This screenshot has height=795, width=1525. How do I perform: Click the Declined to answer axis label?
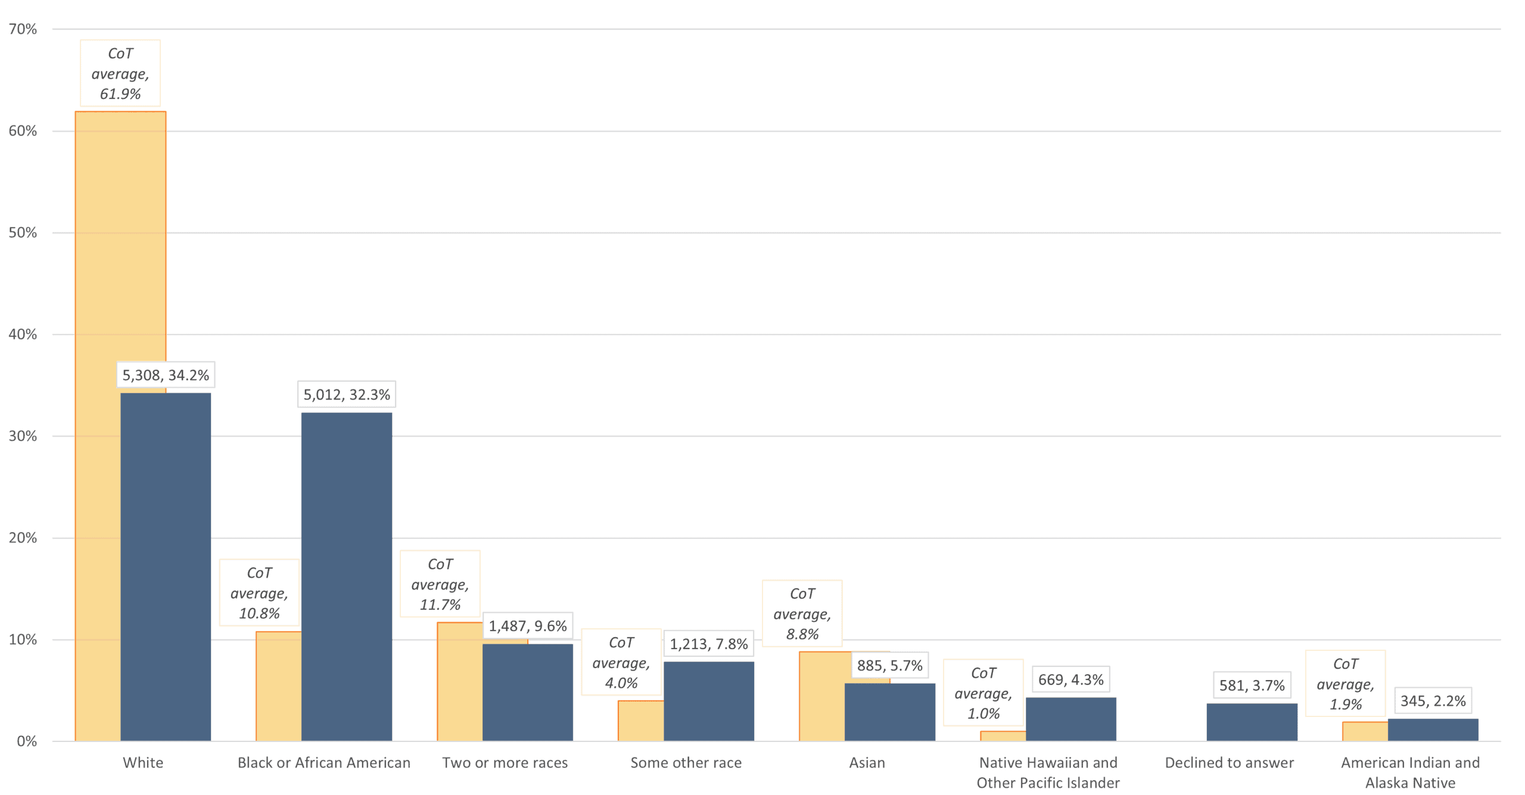[x=1230, y=762]
